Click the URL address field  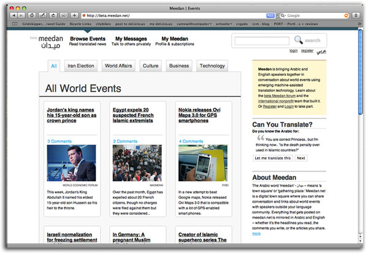click(x=176, y=16)
